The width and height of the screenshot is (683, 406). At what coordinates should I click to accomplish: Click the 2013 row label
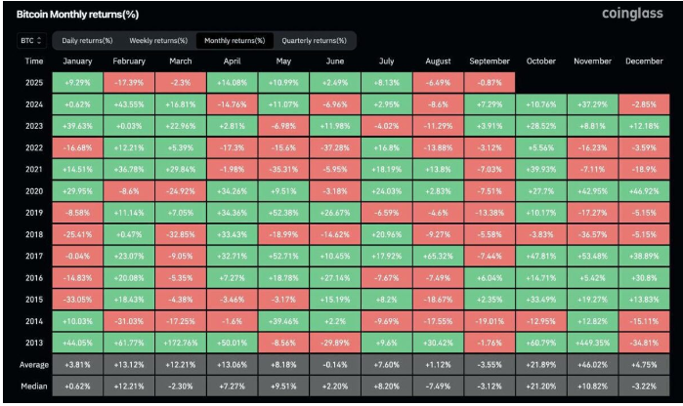click(x=32, y=343)
